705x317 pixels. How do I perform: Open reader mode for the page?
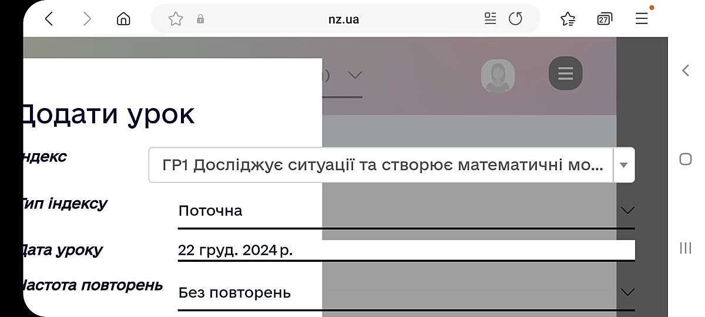pos(490,19)
